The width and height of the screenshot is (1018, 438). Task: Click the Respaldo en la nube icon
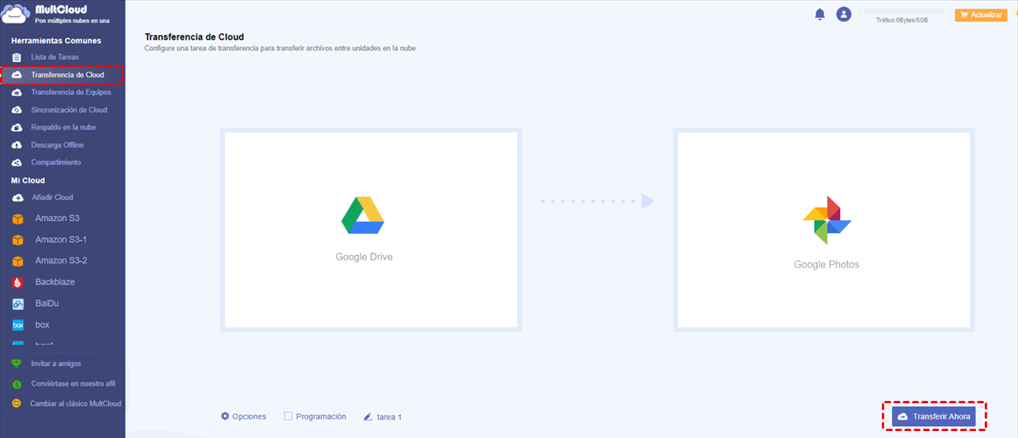point(17,127)
